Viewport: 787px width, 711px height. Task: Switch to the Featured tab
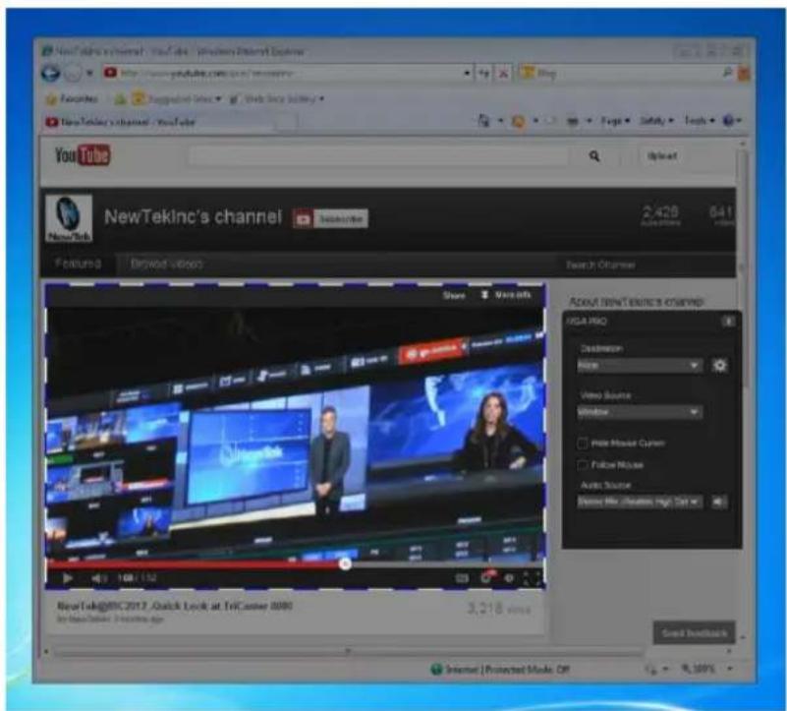78,264
